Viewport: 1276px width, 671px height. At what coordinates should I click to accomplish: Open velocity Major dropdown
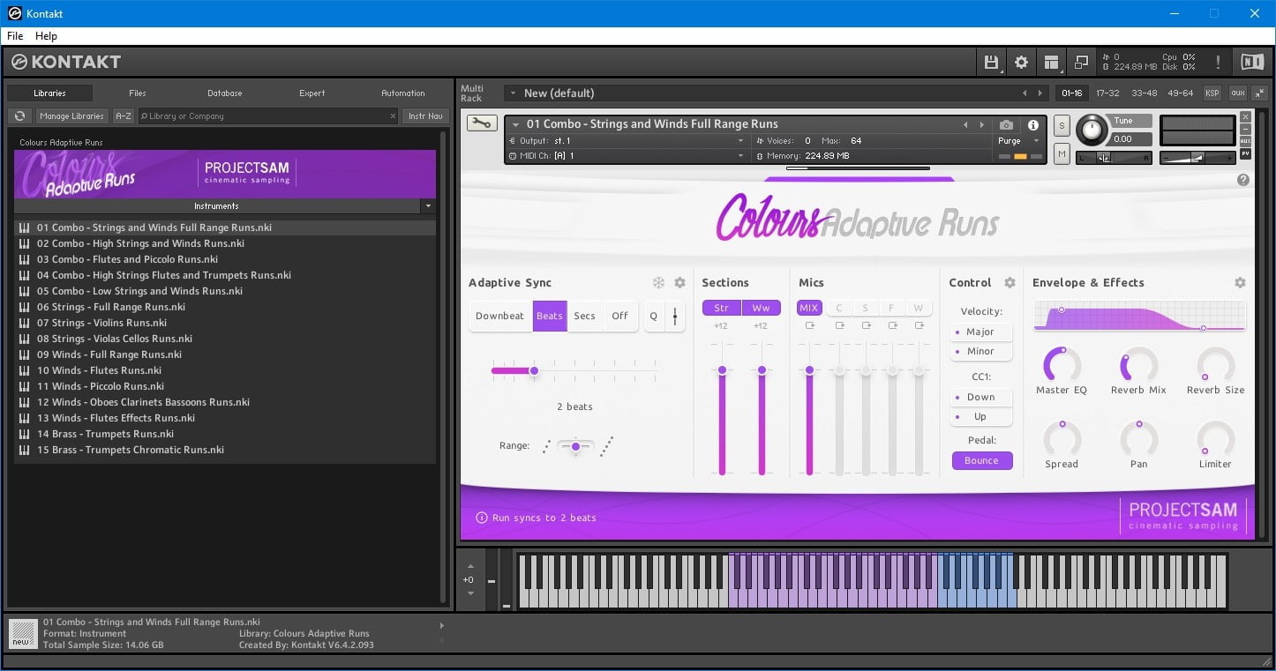point(981,332)
